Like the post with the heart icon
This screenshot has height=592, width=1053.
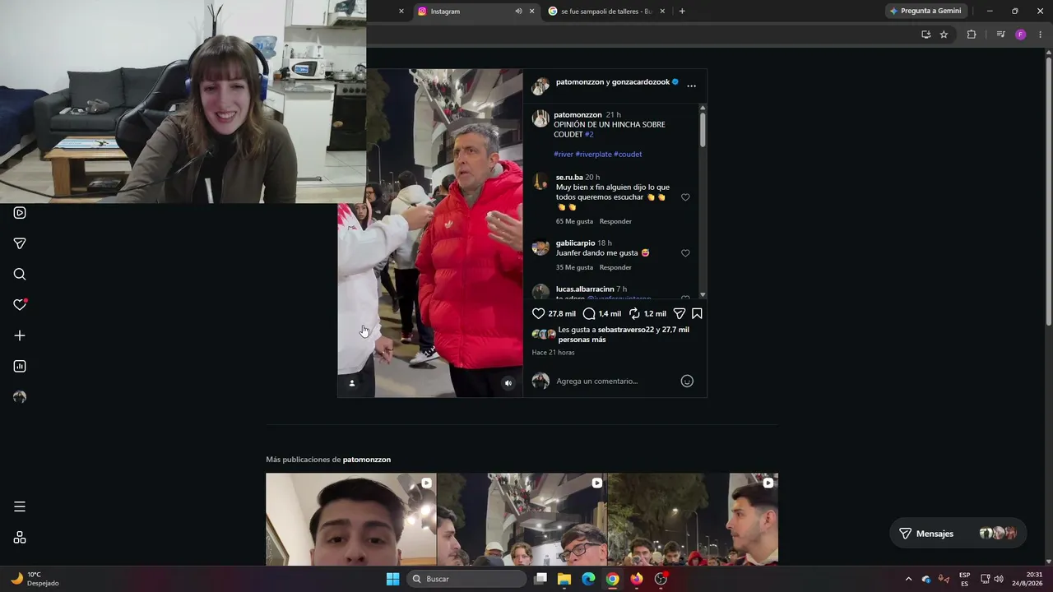[539, 313]
